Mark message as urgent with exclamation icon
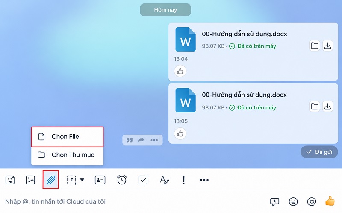The height and width of the screenshot is (213, 342). (x=184, y=180)
